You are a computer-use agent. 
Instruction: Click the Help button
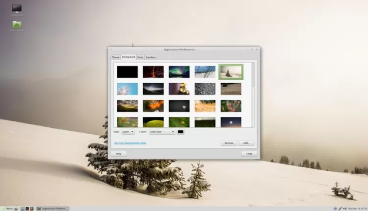118,153
